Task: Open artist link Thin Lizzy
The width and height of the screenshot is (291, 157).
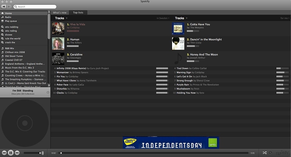Action: coord(196,43)
